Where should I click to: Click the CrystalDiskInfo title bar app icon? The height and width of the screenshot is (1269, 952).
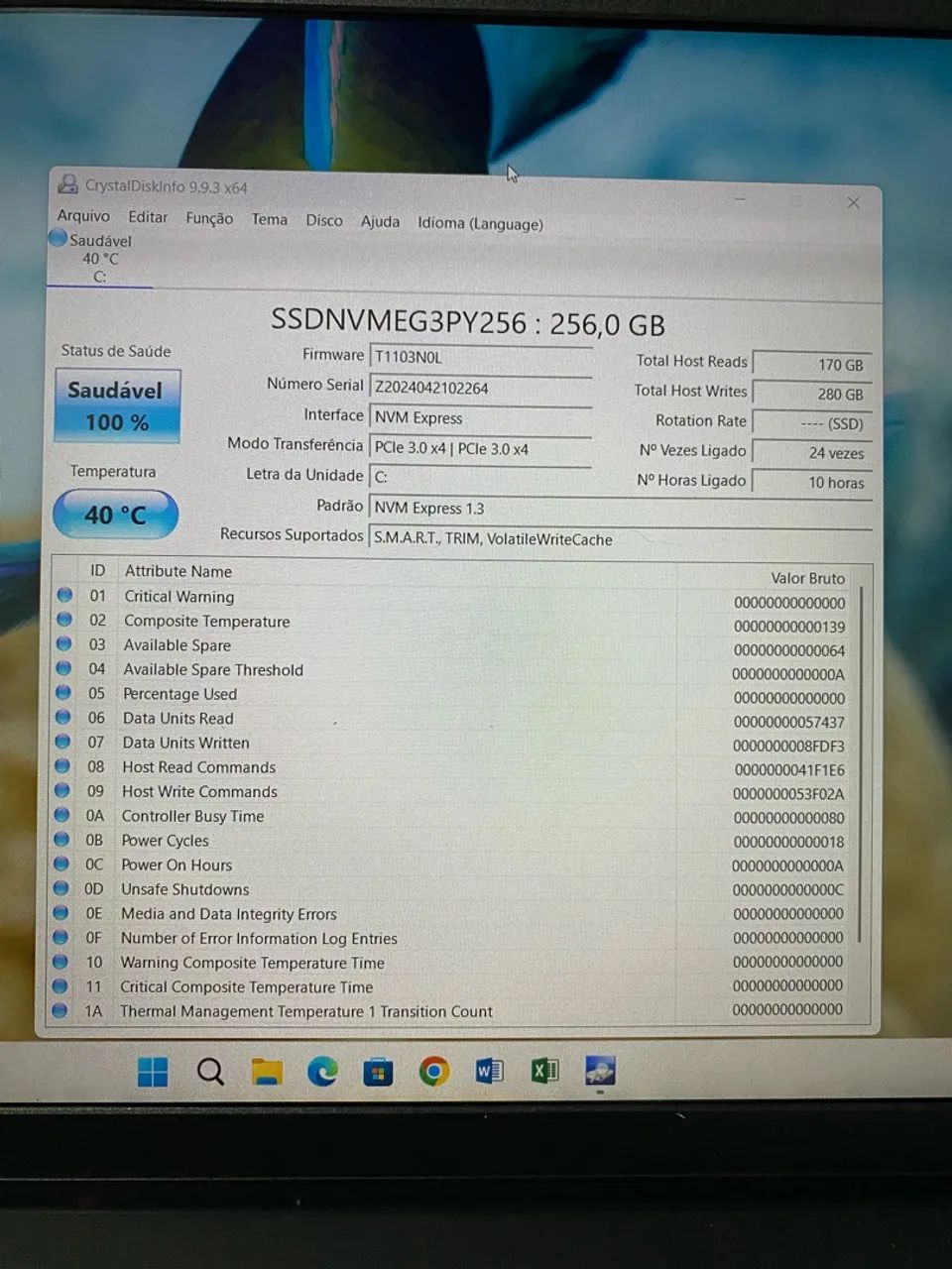click(x=67, y=183)
